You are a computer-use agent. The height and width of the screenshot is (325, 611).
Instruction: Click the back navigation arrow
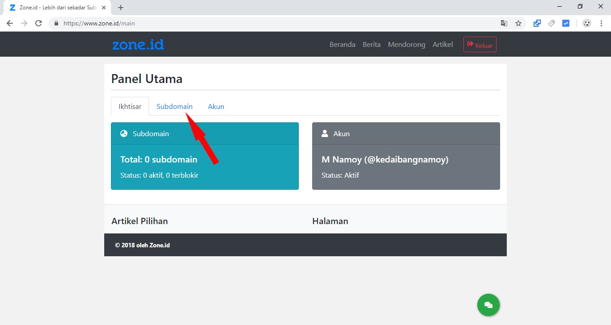10,23
